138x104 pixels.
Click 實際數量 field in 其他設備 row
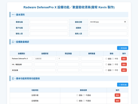pos(92,70)
